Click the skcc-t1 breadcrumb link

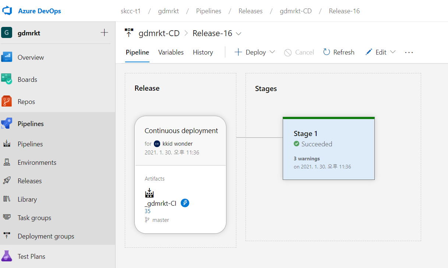[x=131, y=11]
